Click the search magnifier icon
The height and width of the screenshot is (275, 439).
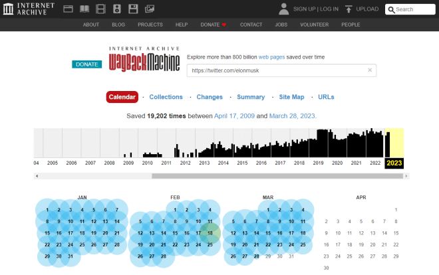point(391,9)
